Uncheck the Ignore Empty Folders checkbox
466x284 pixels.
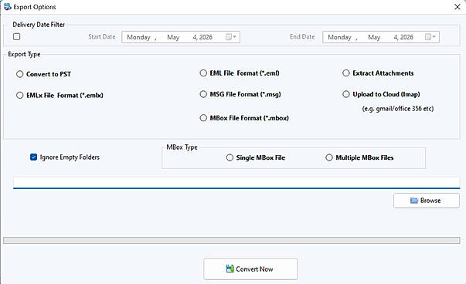(33, 157)
